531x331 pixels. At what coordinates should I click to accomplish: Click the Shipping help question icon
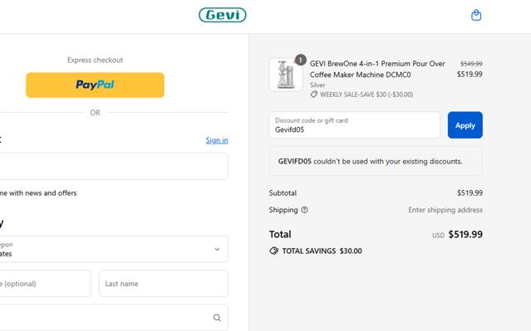click(304, 210)
